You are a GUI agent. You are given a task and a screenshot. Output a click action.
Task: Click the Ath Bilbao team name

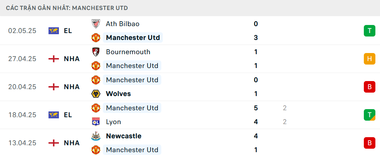[122, 24]
